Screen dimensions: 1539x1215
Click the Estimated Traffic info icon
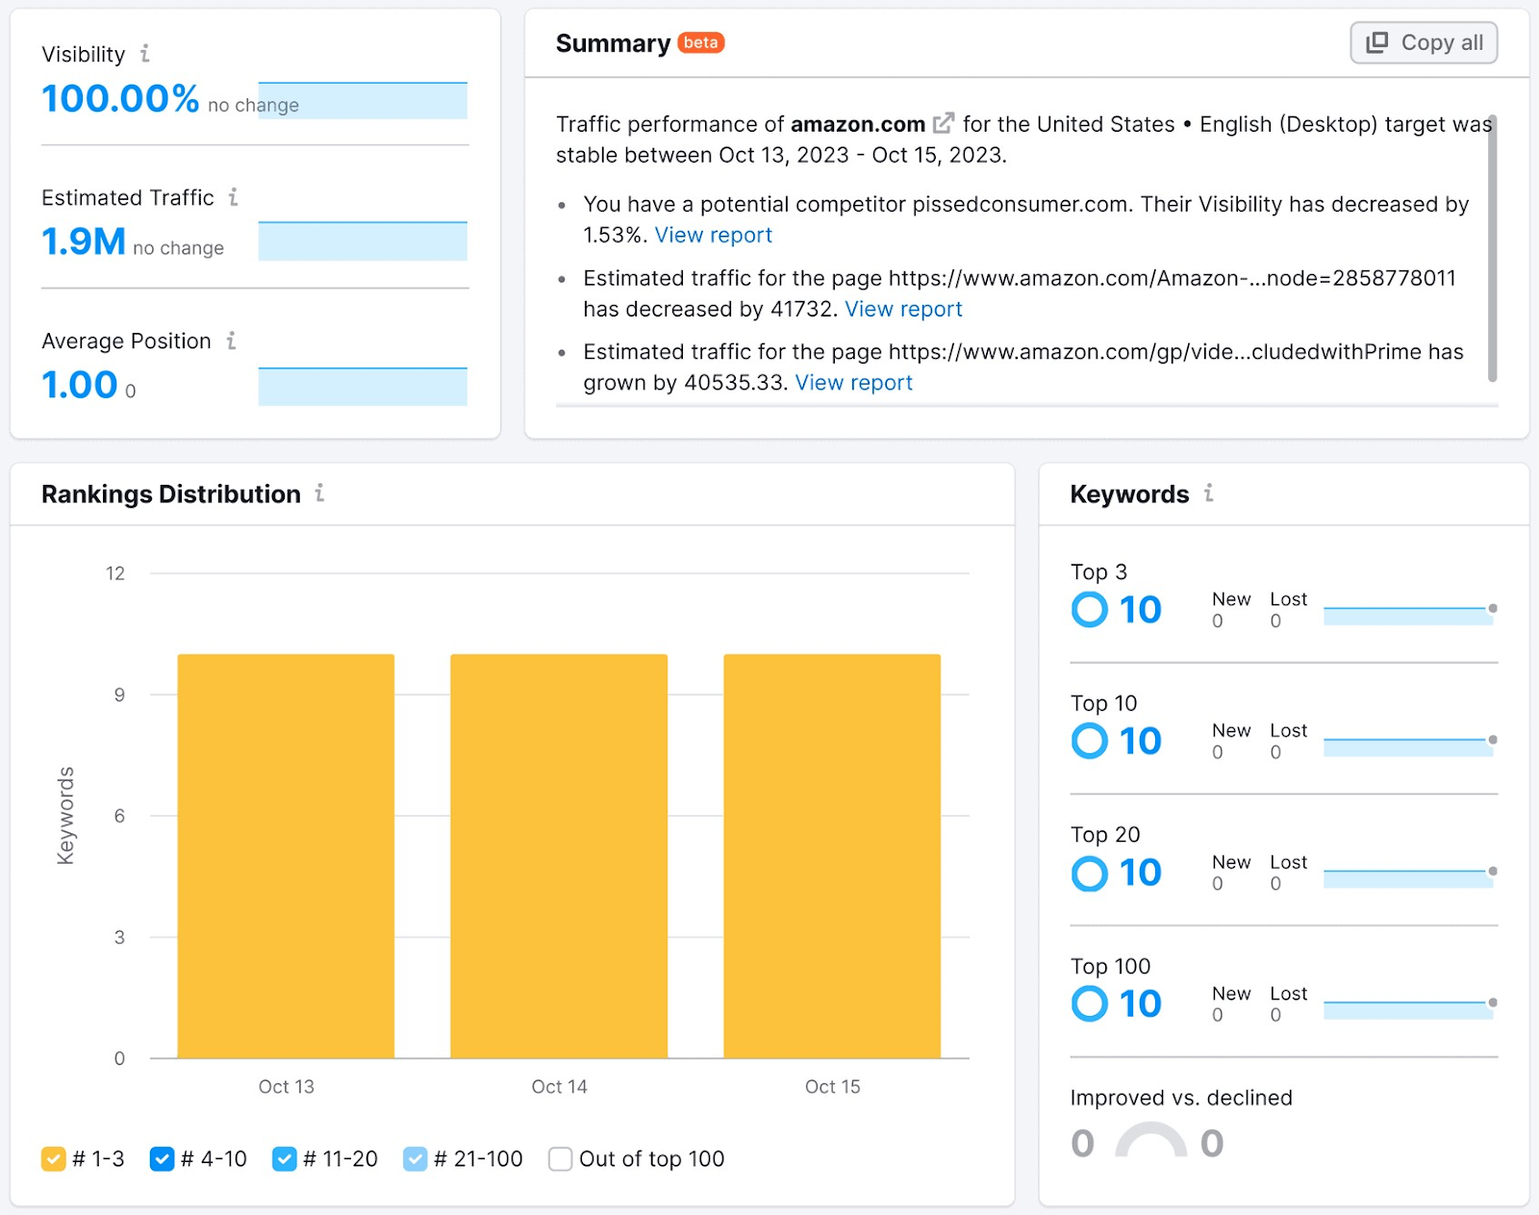coord(233,197)
